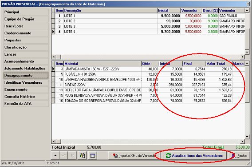Screen dimensions: 252x167
Task: Click the Material column header
Action: [102, 64]
